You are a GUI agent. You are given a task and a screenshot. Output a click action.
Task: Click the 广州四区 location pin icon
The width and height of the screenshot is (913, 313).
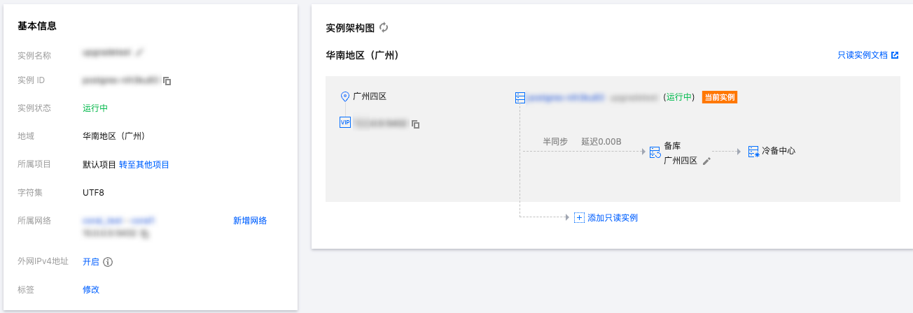pyautogui.click(x=344, y=96)
